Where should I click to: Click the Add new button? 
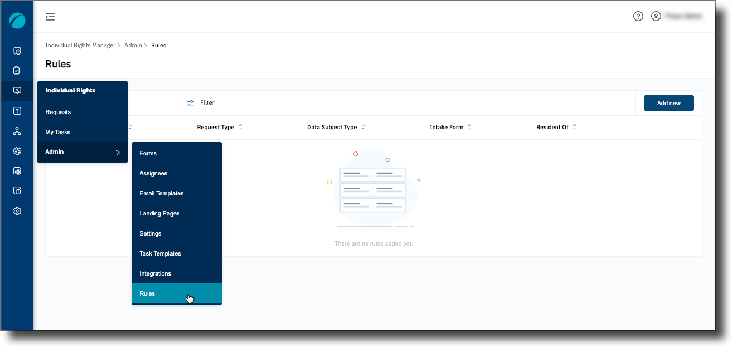(x=669, y=103)
